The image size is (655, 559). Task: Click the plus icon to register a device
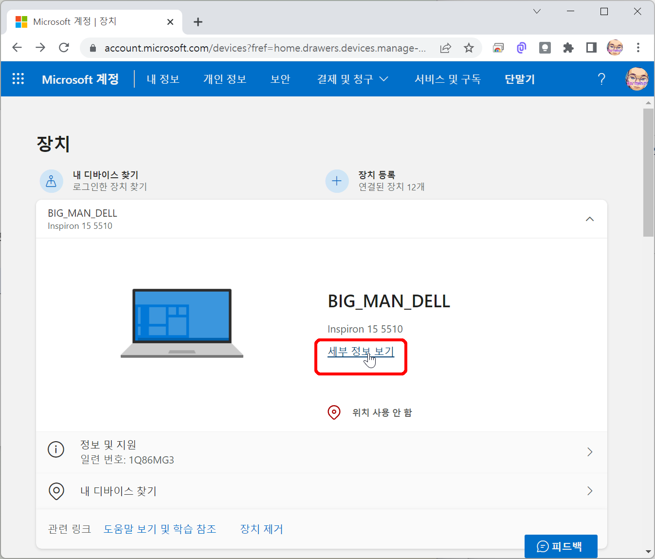coord(337,181)
